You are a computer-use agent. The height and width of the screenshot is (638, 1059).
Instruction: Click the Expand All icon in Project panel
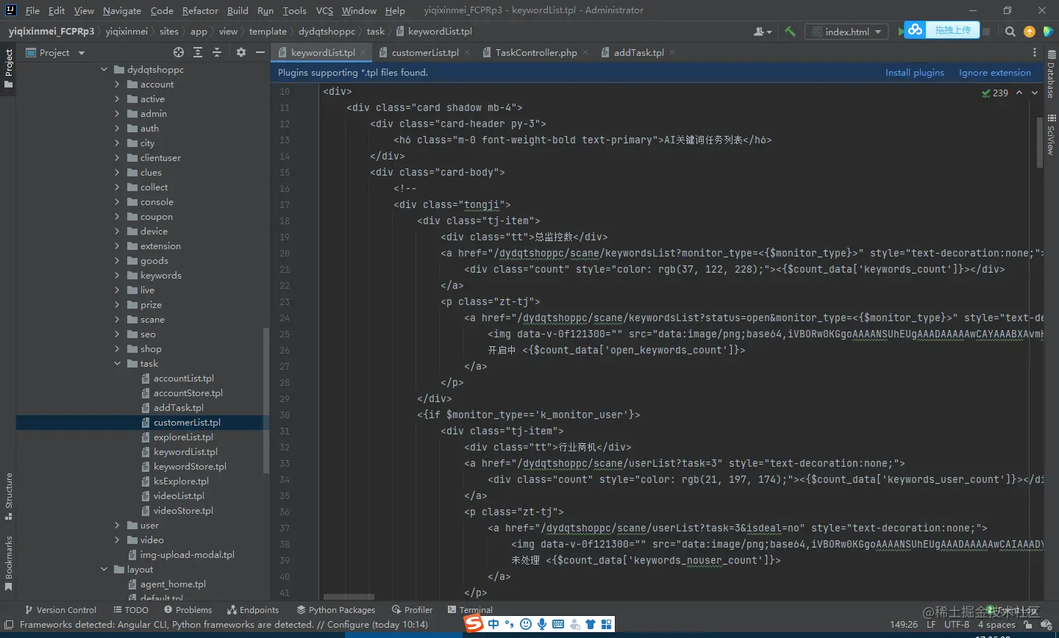(198, 52)
